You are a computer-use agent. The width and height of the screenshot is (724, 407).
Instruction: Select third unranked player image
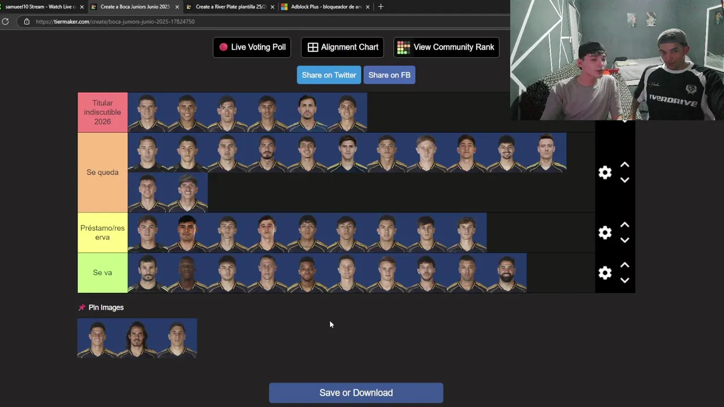[177, 338]
